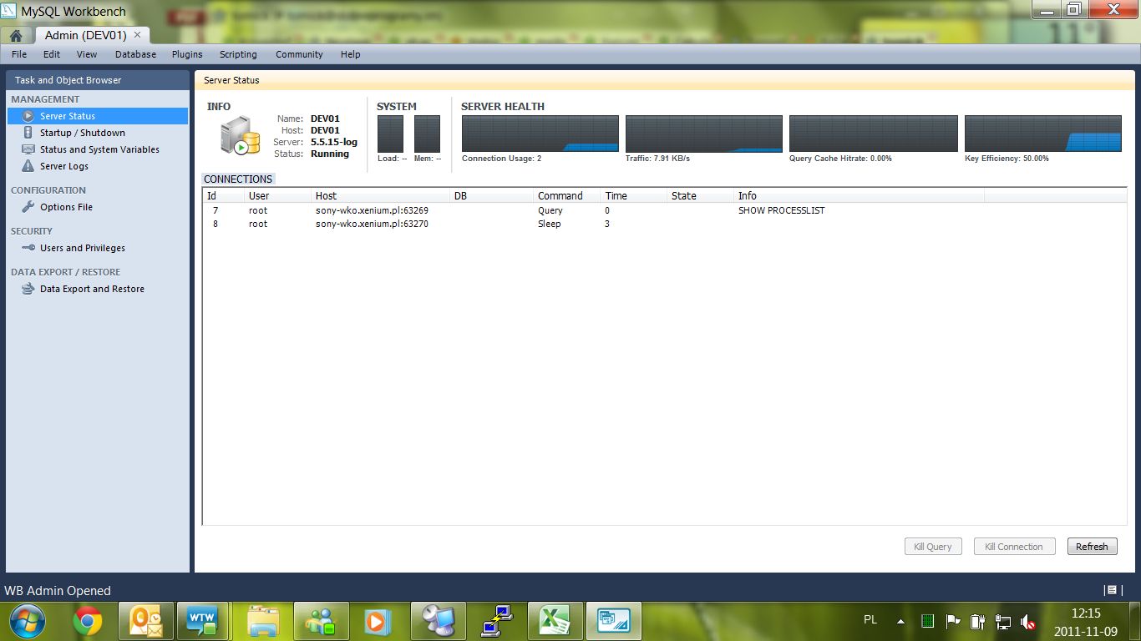Open Windows Live Messenger in taskbar
This screenshot has height=641, width=1141.
pos(322,621)
